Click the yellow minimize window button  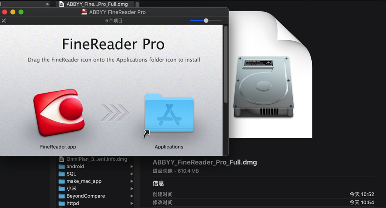(x=13, y=12)
